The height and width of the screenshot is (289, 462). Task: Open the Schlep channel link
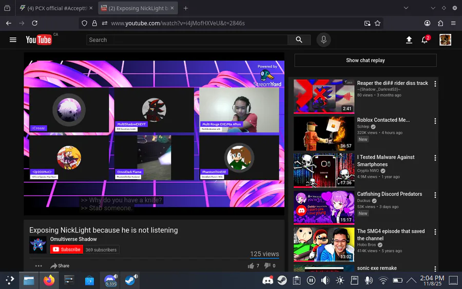363,127
